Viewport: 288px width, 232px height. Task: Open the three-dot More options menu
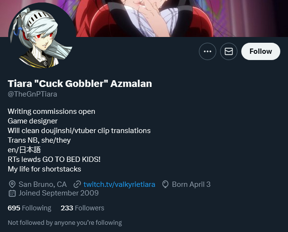click(x=208, y=51)
